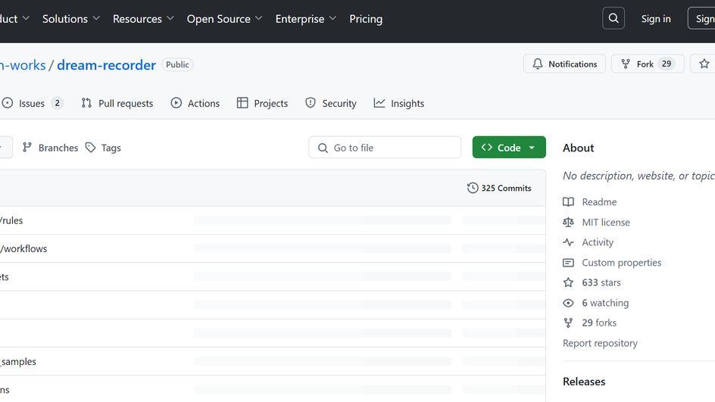Switch to the Insights tab

399,104
